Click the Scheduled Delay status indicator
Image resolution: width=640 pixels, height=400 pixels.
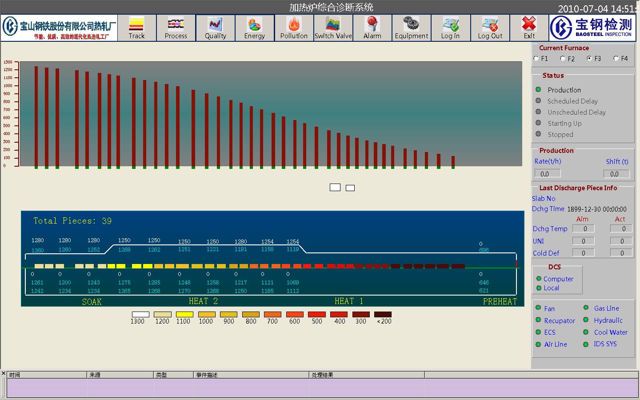(x=538, y=100)
